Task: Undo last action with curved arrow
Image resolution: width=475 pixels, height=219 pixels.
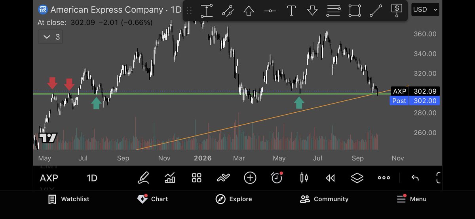Action: 415,178
